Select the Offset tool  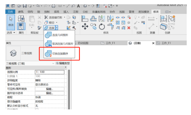(x=93, y=19)
